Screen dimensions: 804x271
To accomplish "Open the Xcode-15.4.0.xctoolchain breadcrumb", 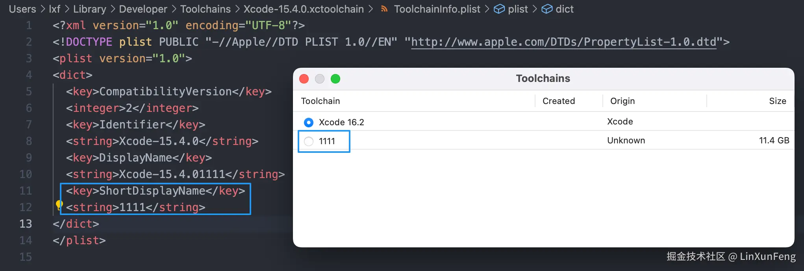I will [x=304, y=9].
